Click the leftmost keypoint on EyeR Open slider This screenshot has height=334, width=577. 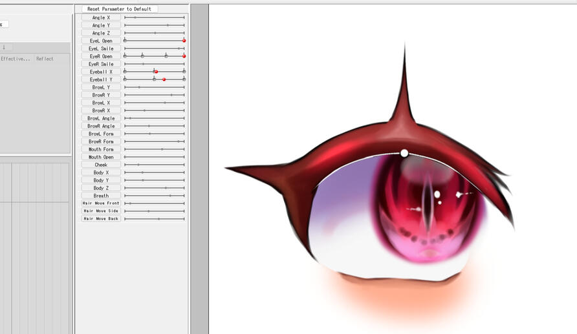pos(125,56)
